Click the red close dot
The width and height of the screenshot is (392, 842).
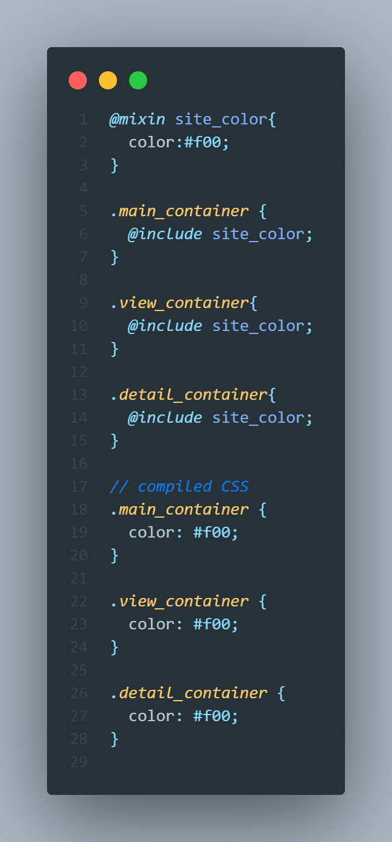click(78, 80)
